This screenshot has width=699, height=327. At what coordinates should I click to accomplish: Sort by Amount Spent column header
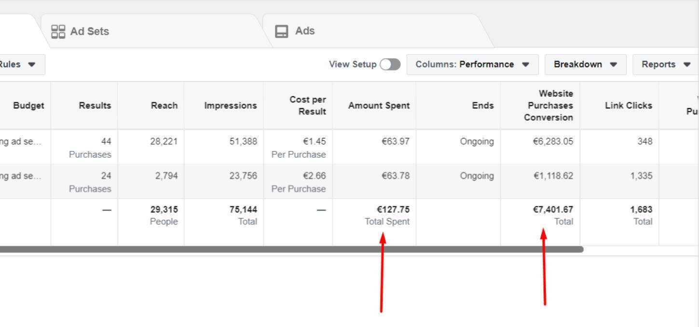[379, 106]
